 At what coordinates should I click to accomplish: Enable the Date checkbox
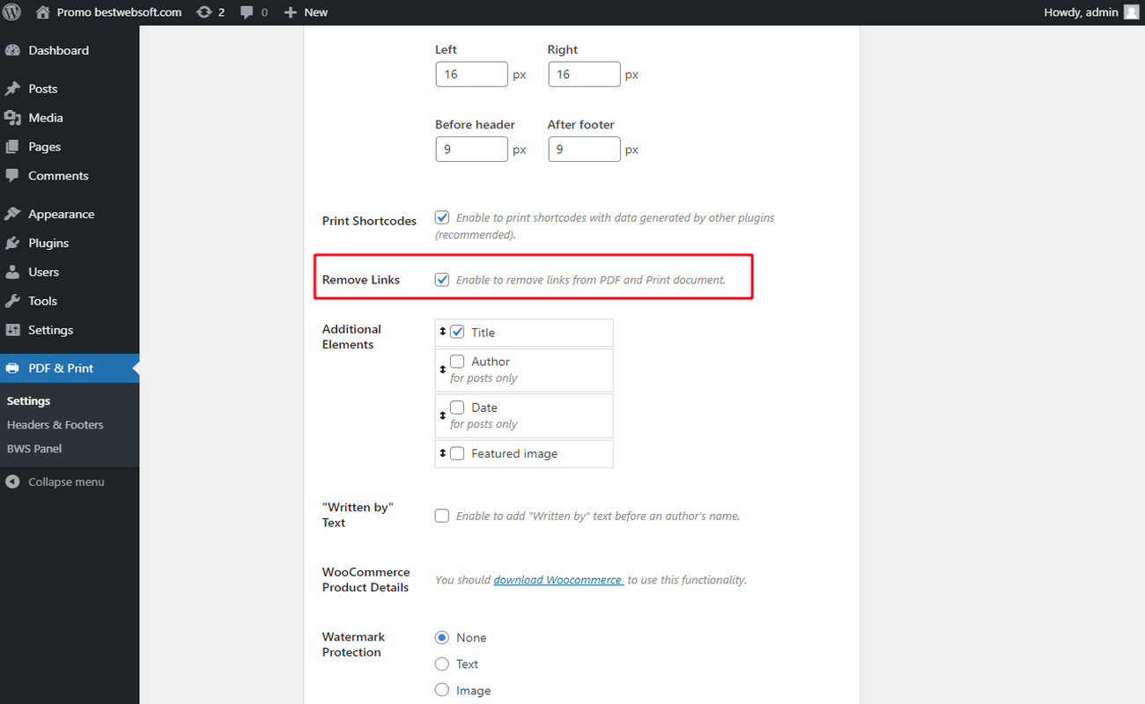pos(457,407)
